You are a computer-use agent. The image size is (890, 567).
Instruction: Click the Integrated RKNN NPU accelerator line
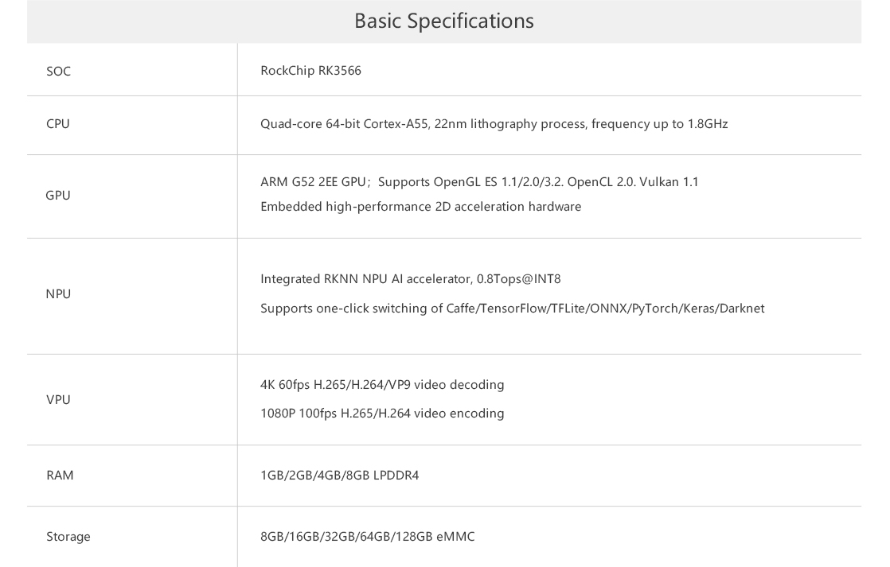[411, 279]
